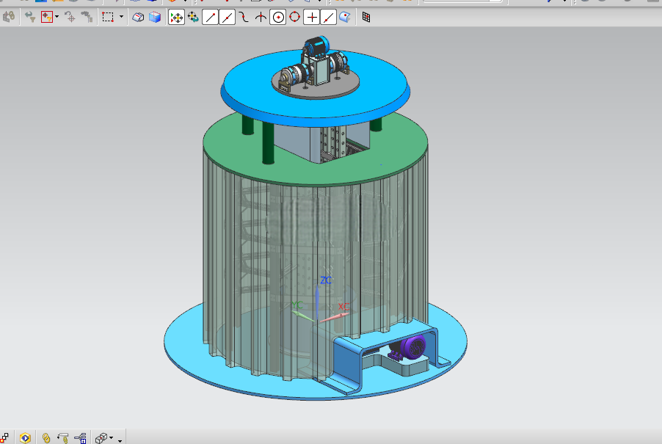Select the XC axis label
The height and width of the screenshot is (444, 662).
point(343,307)
